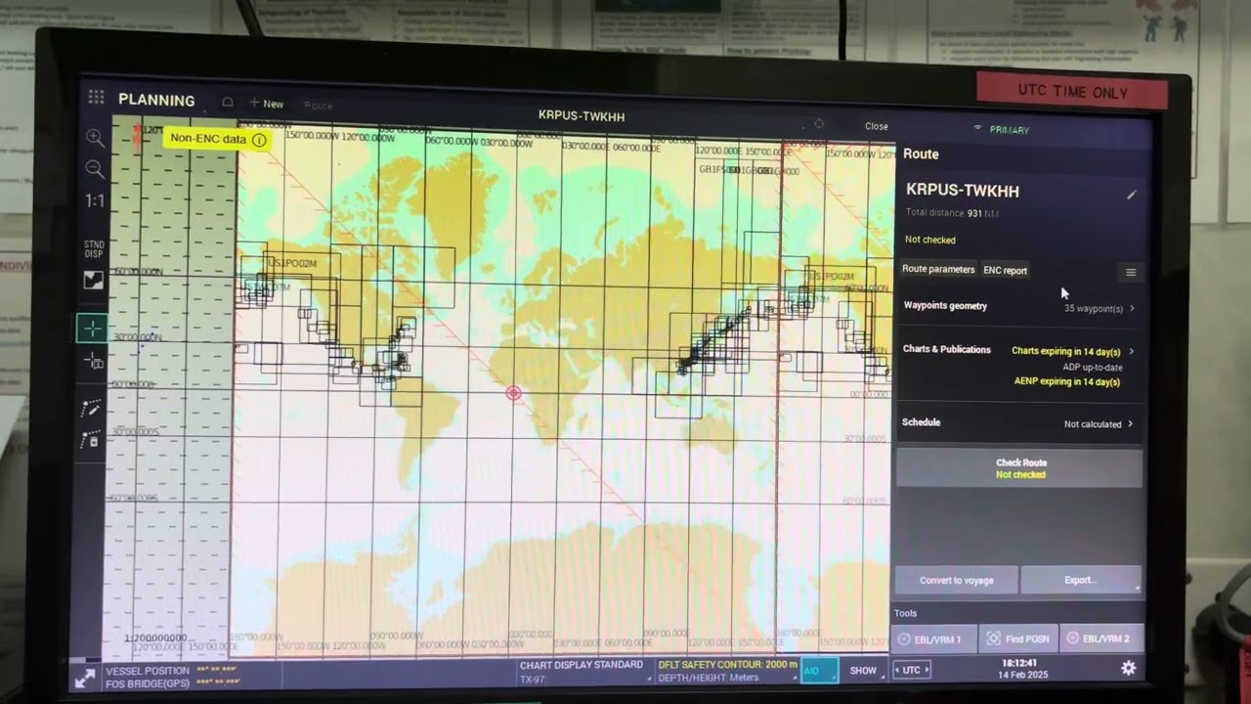
Task: Click Convert to voyage button
Action: (956, 580)
